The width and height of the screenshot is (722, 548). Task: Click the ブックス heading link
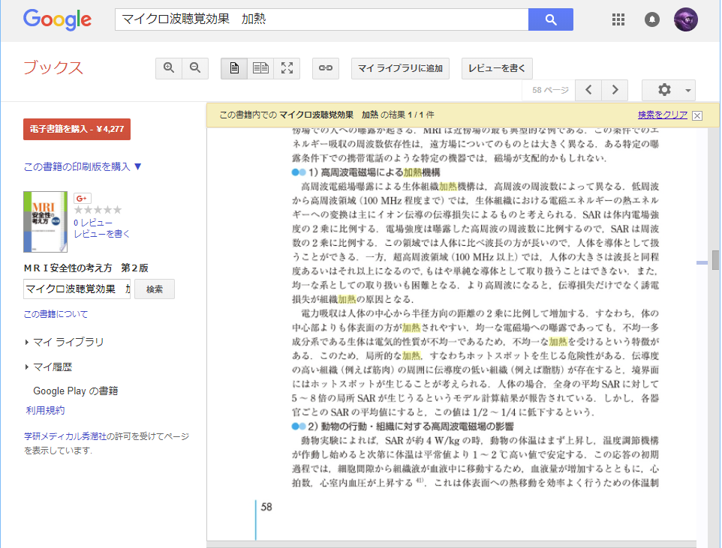(53, 67)
